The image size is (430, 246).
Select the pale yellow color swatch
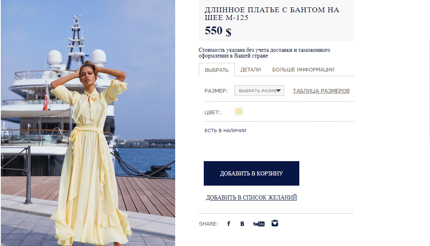click(239, 112)
